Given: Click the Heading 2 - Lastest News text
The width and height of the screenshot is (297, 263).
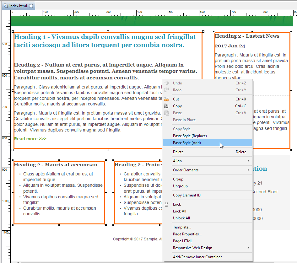Looking at the screenshot, I should coord(247,36).
